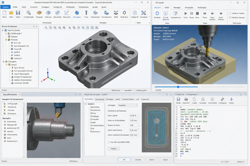Switch to the Ferramenta tab in Edição de Usinagem
250x166 pixels.
click(100, 99)
